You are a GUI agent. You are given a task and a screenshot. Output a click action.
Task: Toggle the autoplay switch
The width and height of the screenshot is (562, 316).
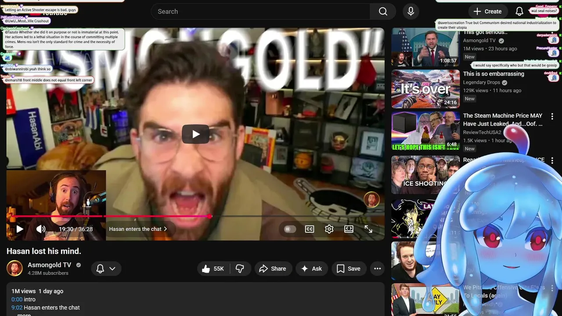coord(290,229)
